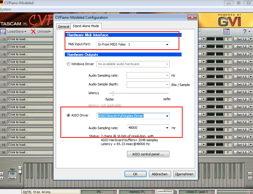Shift the keyboard left with the left-side < arrow
Viewport: 253px width, 194px height.
coord(2,174)
